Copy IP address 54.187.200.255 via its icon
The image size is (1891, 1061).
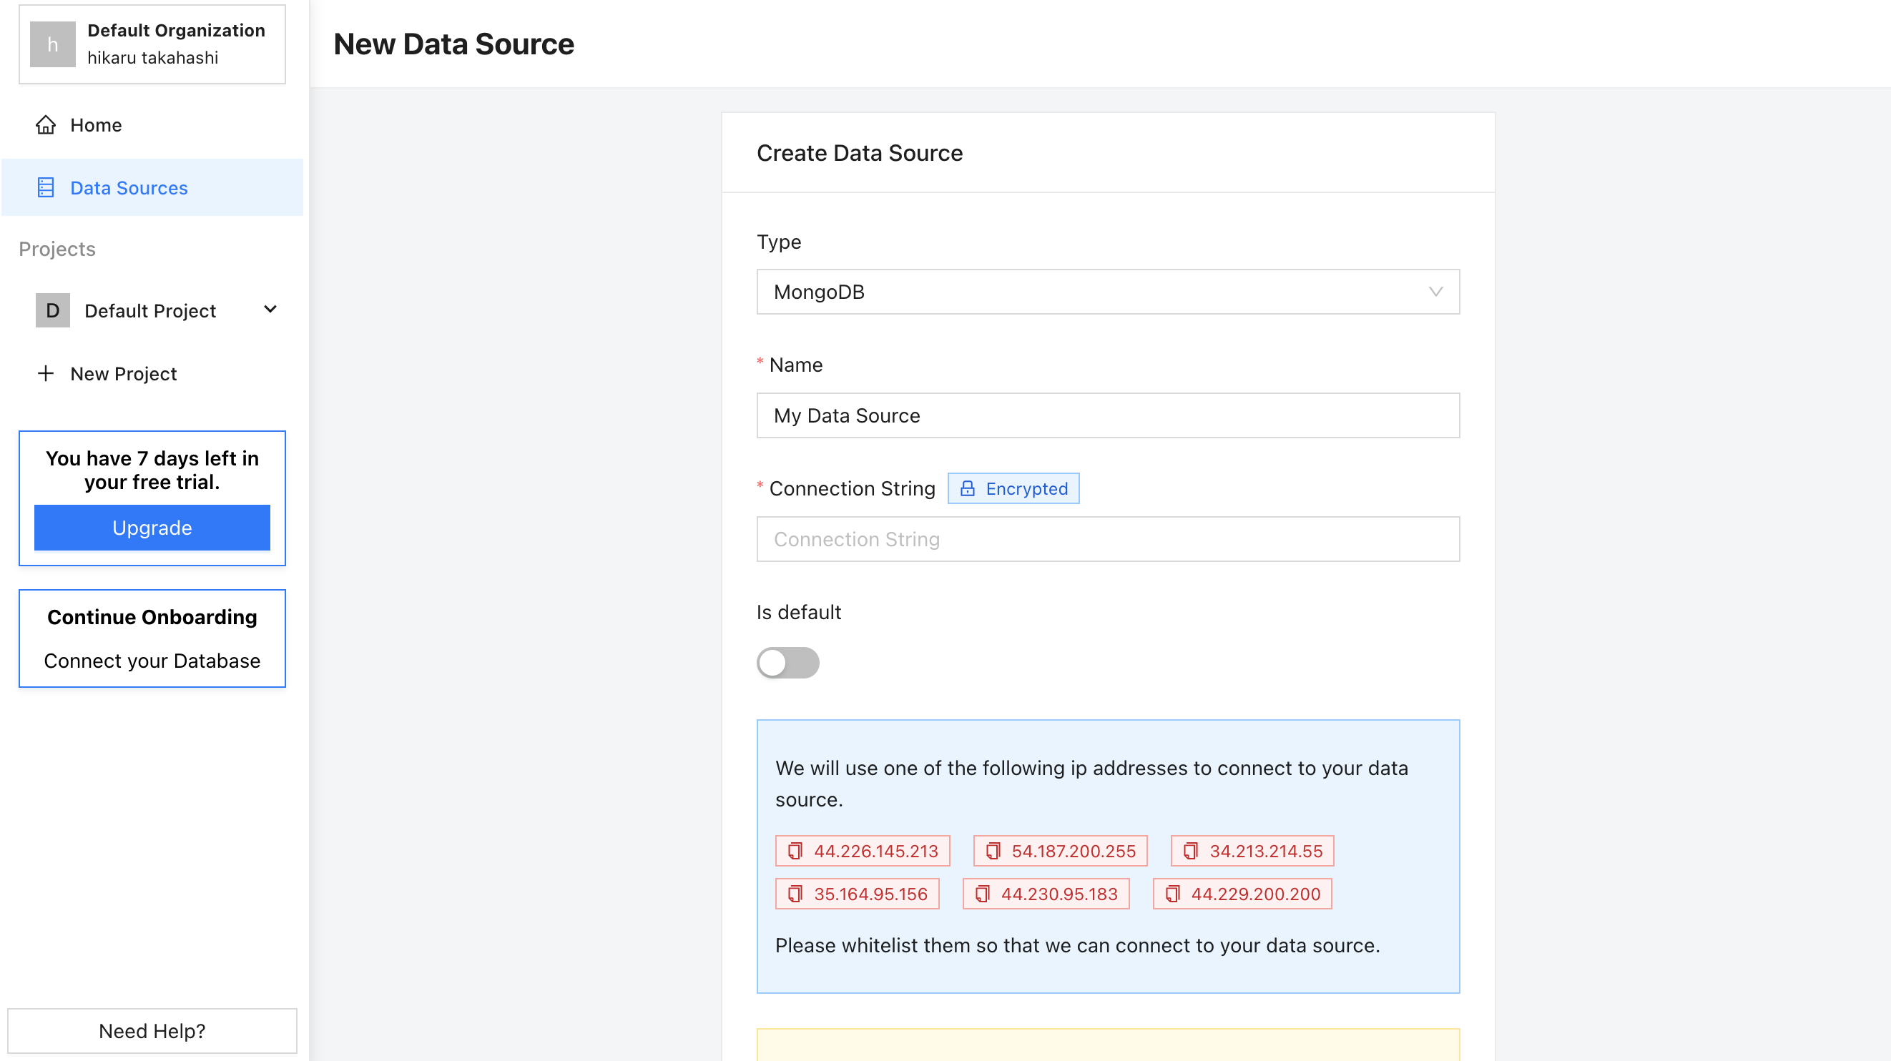993,851
